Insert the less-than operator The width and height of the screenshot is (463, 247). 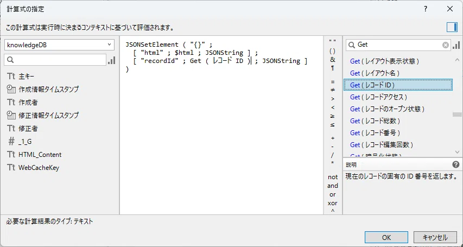[x=333, y=107]
